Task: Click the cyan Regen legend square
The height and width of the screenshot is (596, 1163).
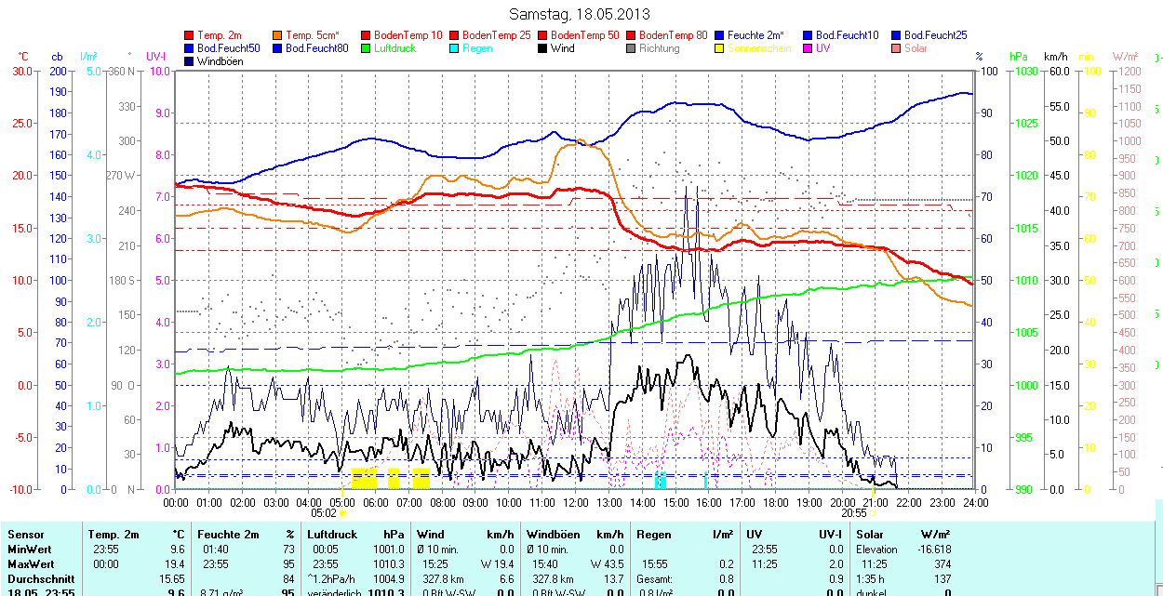Action: coord(455,48)
